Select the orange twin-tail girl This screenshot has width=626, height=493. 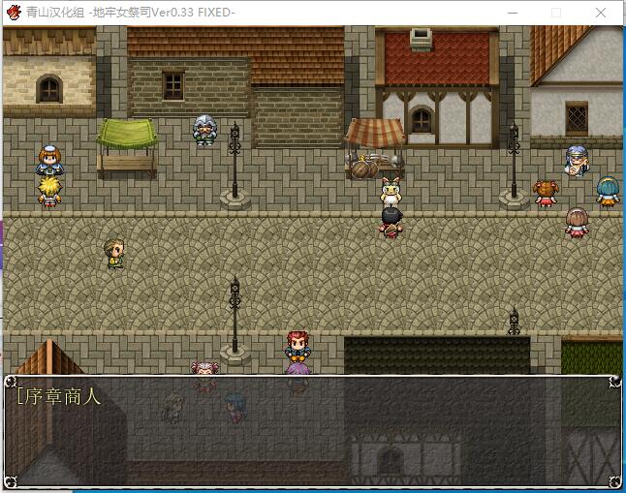[x=546, y=193]
